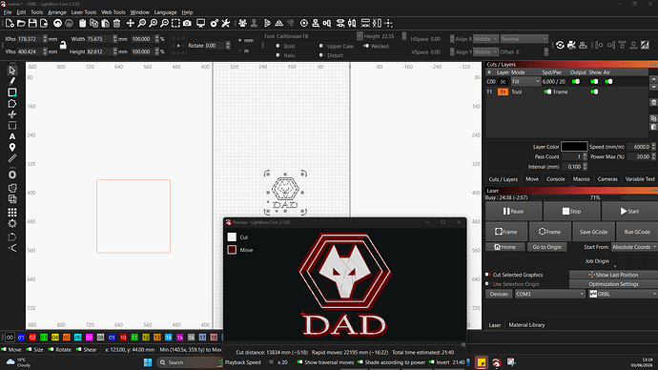Open the GRBL device dropdown
This screenshot has width=658, height=370.
point(623,294)
